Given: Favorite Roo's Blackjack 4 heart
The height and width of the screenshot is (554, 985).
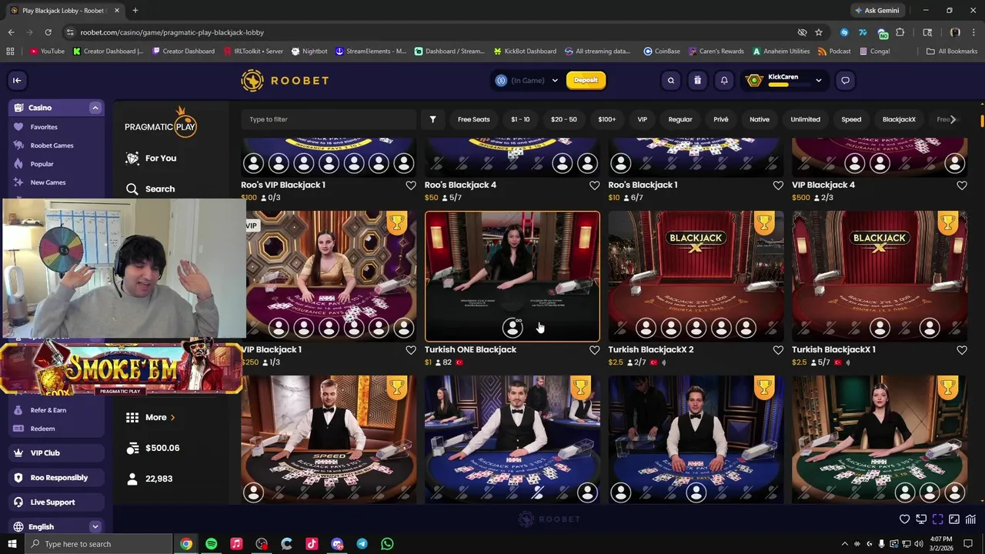Looking at the screenshot, I should [x=594, y=185].
